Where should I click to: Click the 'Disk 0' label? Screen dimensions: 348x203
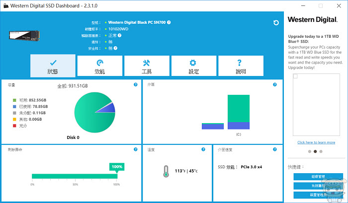point(73,137)
